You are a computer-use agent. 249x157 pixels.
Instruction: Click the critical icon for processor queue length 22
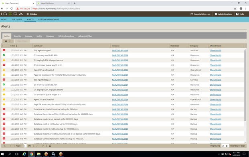point(4,65)
